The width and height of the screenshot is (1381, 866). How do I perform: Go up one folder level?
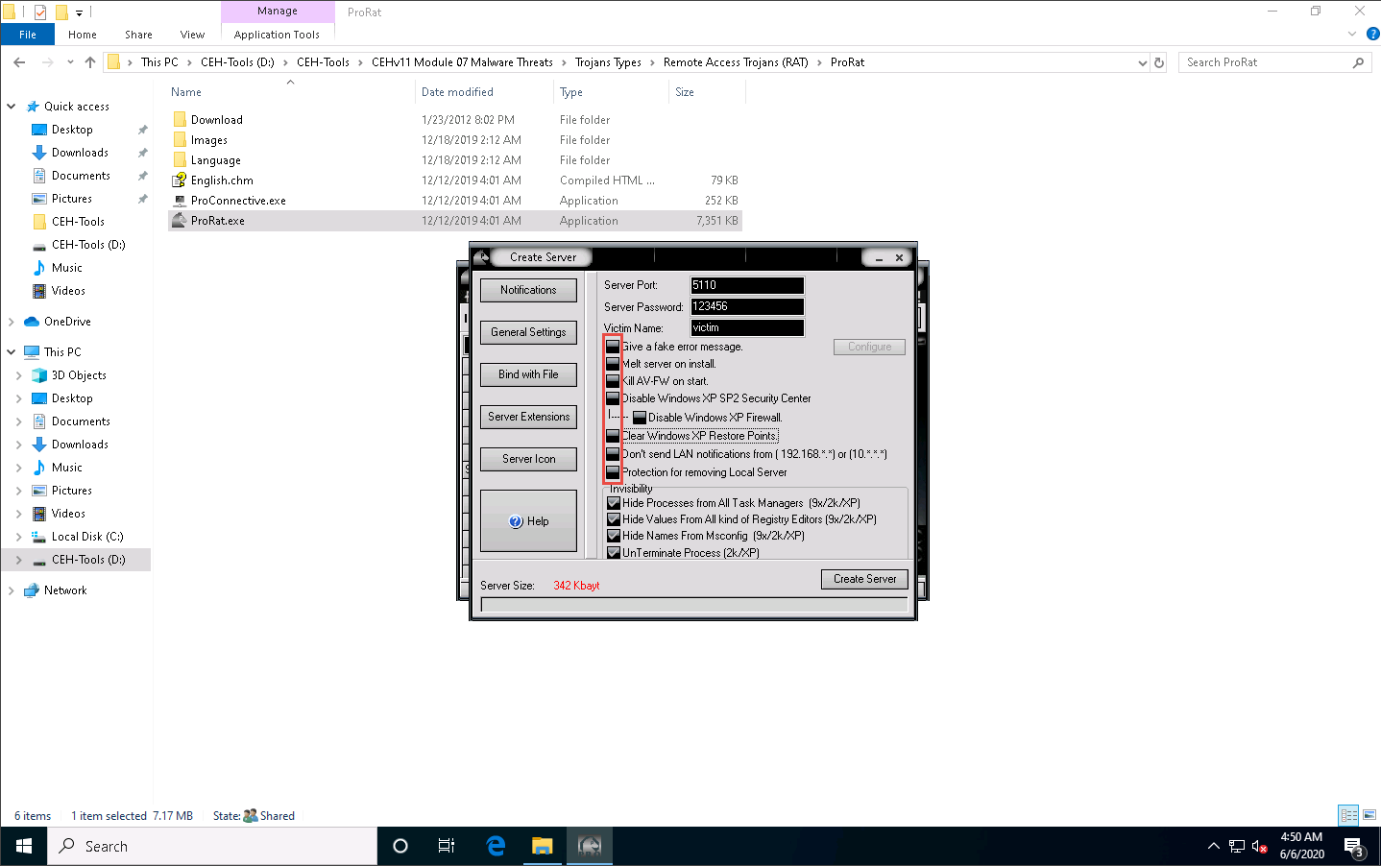tap(90, 62)
